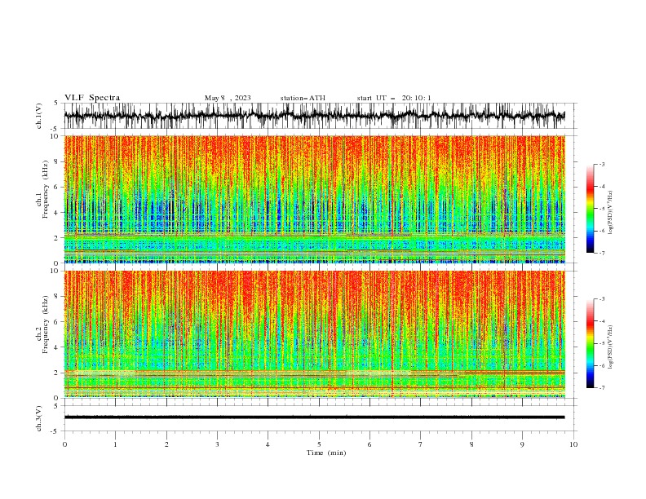Click inside the ch.2 spectrogram panel
Screen dimensions: 646x499
point(314,334)
